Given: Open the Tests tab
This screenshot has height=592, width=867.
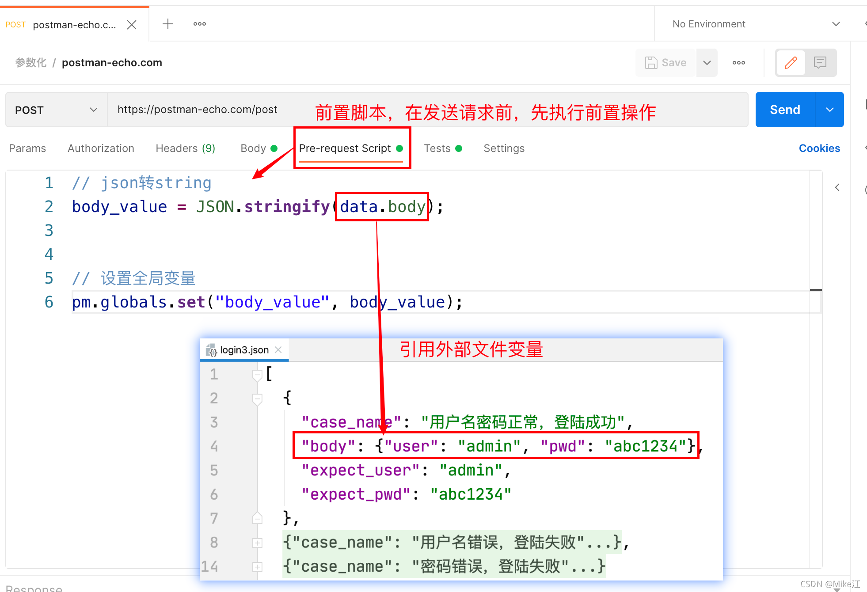Looking at the screenshot, I should (x=443, y=148).
